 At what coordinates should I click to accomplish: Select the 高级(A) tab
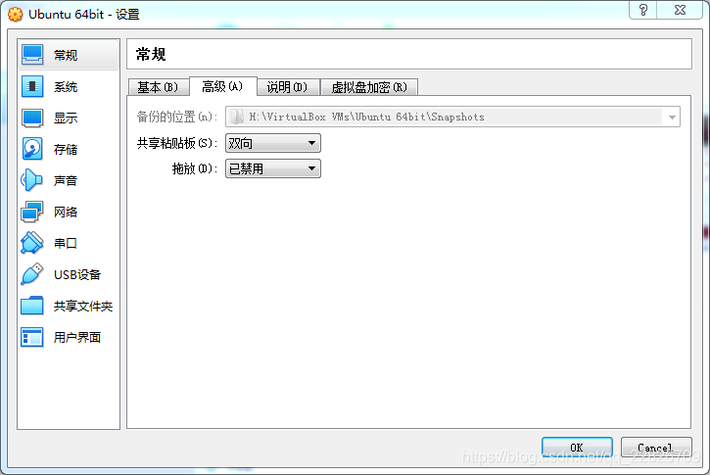pos(222,86)
